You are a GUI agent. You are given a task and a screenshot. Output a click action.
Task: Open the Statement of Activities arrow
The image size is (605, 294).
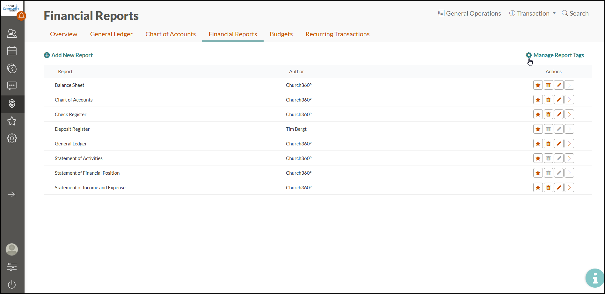[x=569, y=158]
